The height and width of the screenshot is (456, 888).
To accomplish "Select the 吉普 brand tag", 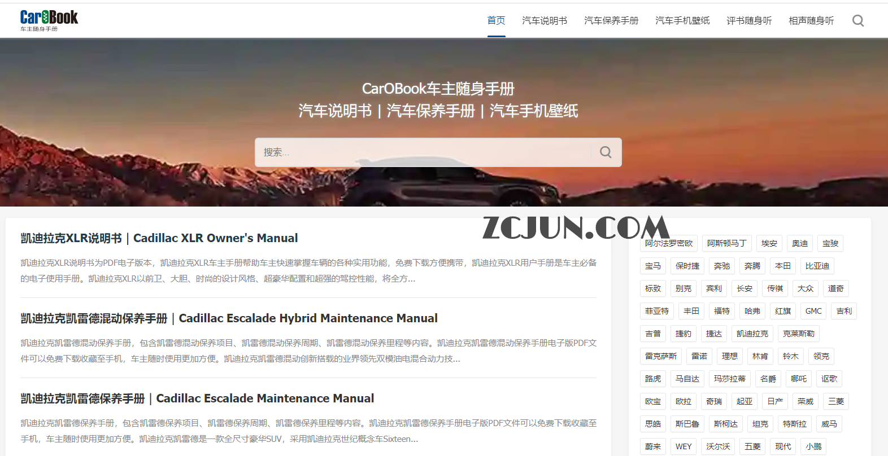I will click(x=653, y=334).
